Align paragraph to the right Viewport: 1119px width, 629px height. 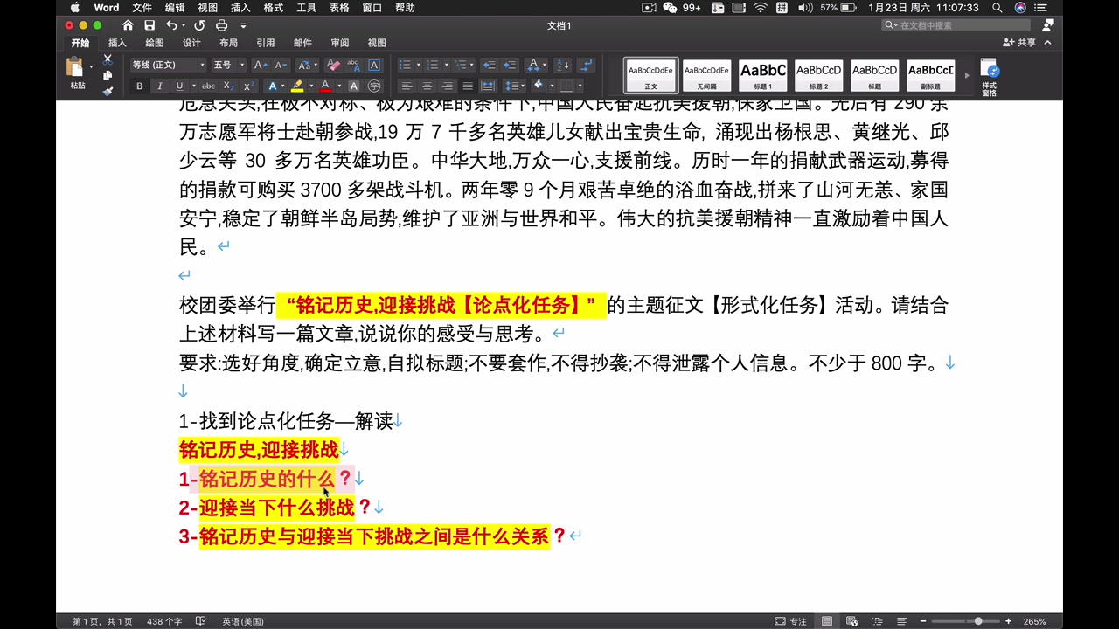[x=447, y=86]
